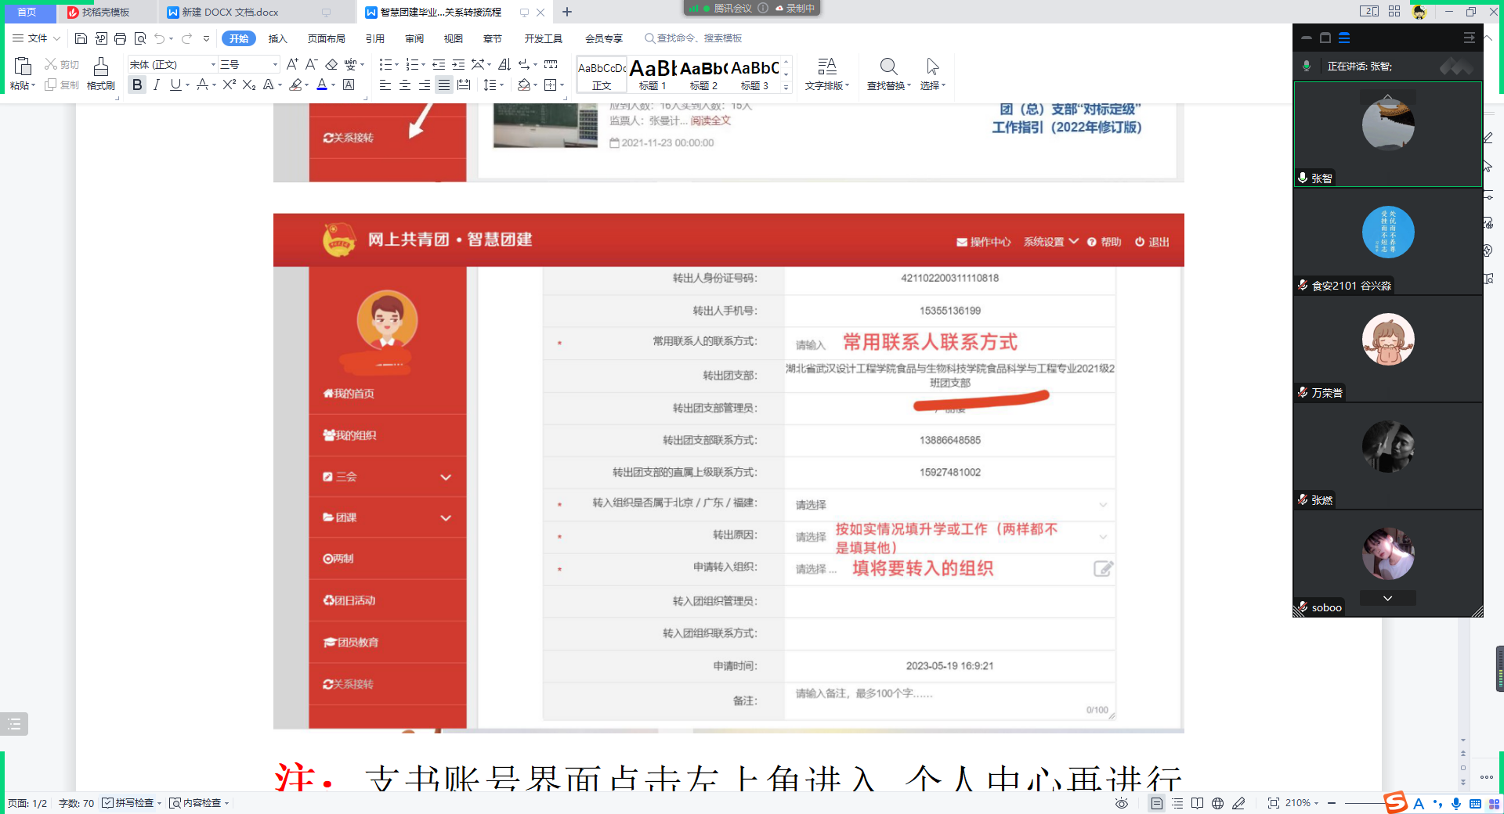The height and width of the screenshot is (814, 1504).
Task: Open the 插入 (Insert) ribbon tab
Action: pyautogui.click(x=278, y=38)
